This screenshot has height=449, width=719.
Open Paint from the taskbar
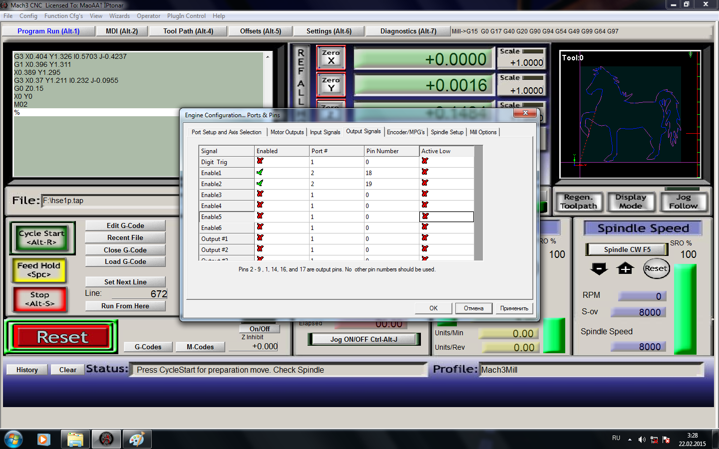pyautogui.click(x=137, y=439)
